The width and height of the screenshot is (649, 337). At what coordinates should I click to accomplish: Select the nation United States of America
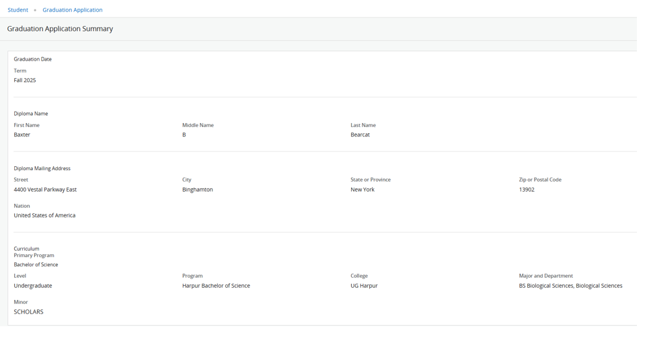pos(44,215)
